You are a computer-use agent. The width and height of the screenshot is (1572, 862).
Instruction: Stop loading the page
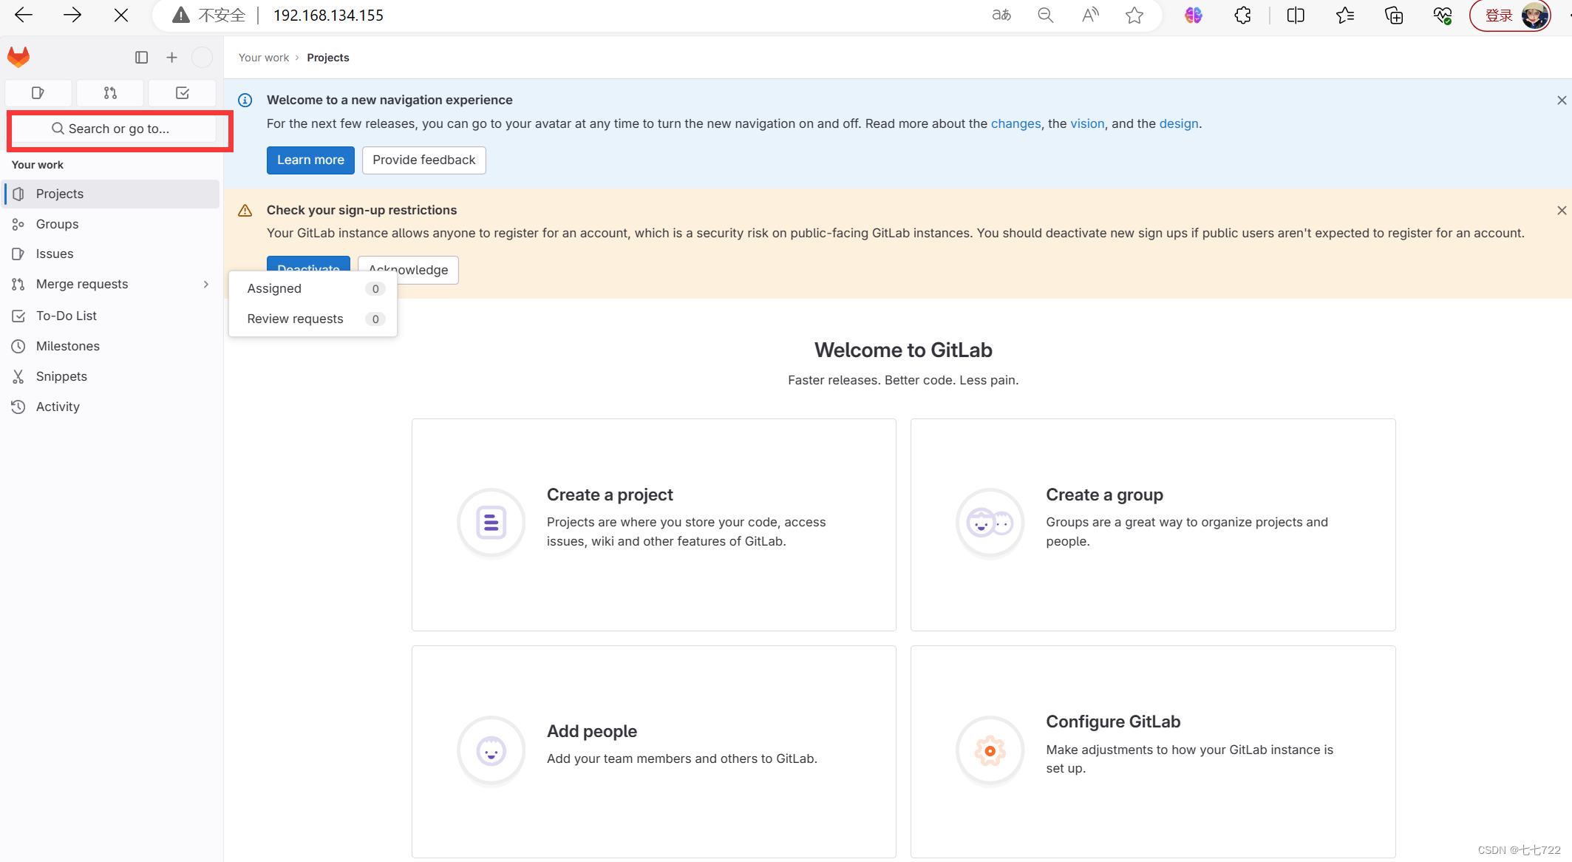coord(121,15)
